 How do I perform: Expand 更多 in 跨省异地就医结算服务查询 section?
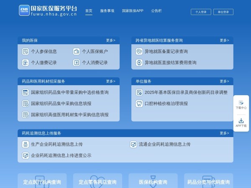[x=224, y=41]
